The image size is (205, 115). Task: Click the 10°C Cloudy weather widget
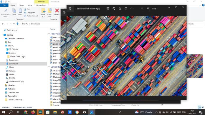click(x=143, y=112)
